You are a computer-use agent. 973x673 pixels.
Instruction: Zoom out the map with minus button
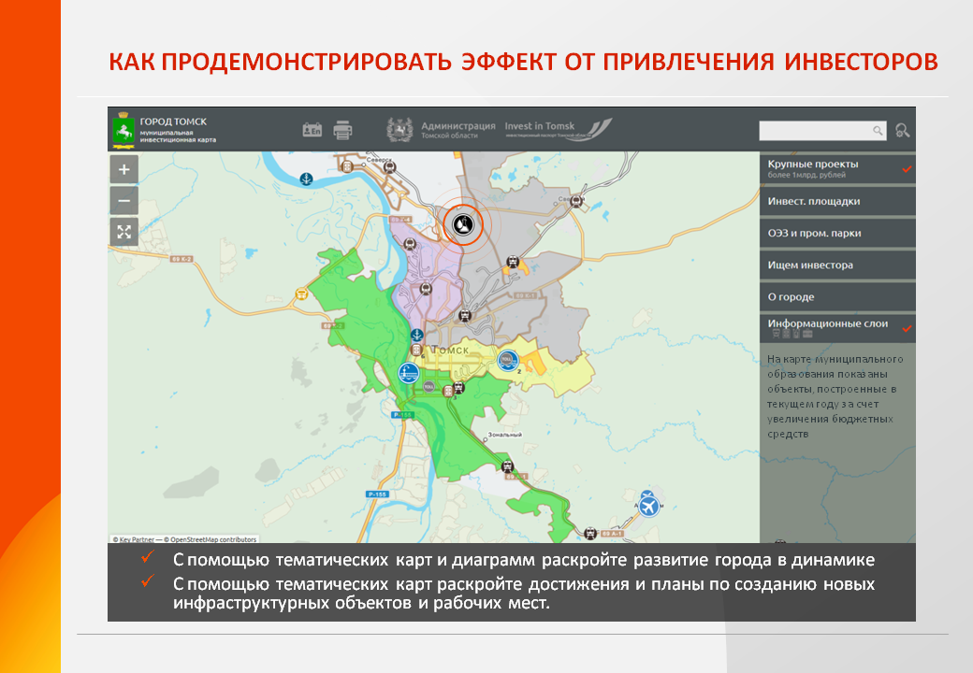(x=124, y=201)
